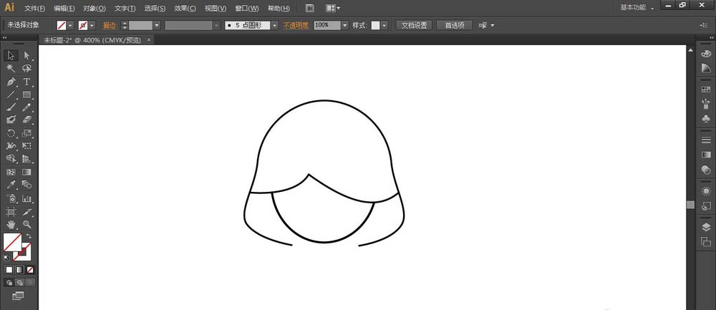This screenshot has width=716, height=310.
Task: Switch paint mode to Gradient
Action: (19, 270)
